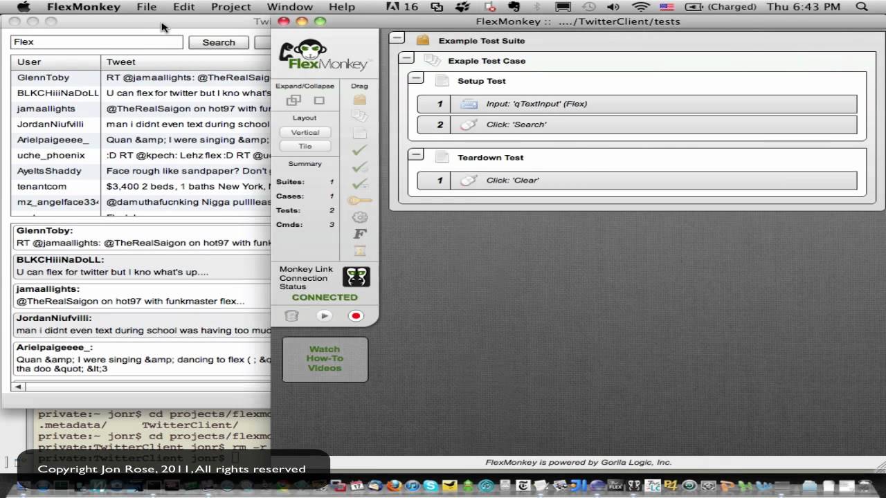Select the tenantcom table row
Image resolution: width=886 pixels, height=498 pixels.
click(141, 186)
